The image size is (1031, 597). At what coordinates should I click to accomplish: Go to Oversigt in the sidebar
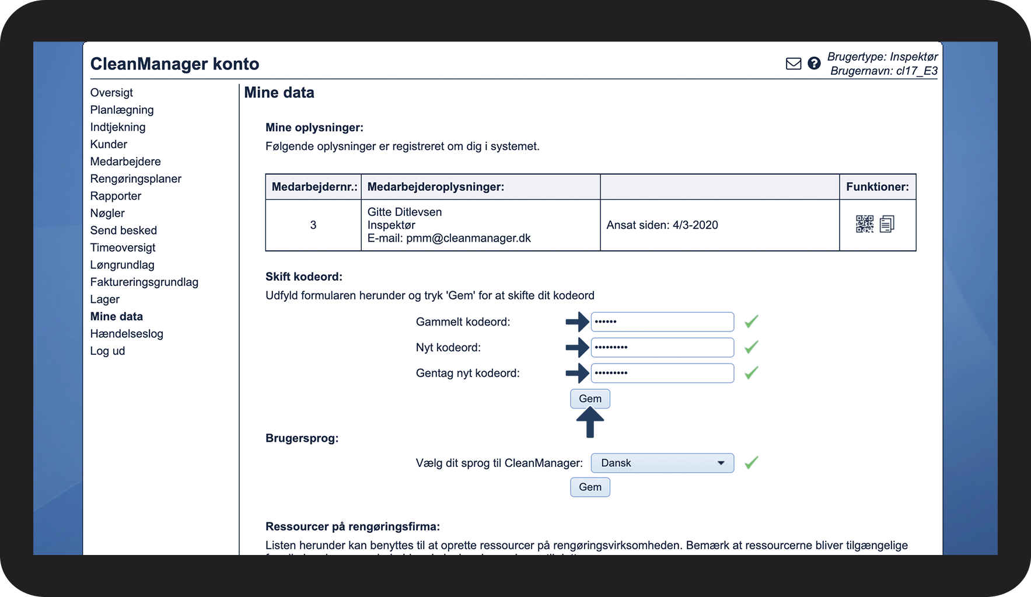point(111,93)
